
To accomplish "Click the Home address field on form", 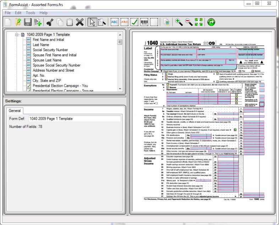I will (x=193, y=61).
